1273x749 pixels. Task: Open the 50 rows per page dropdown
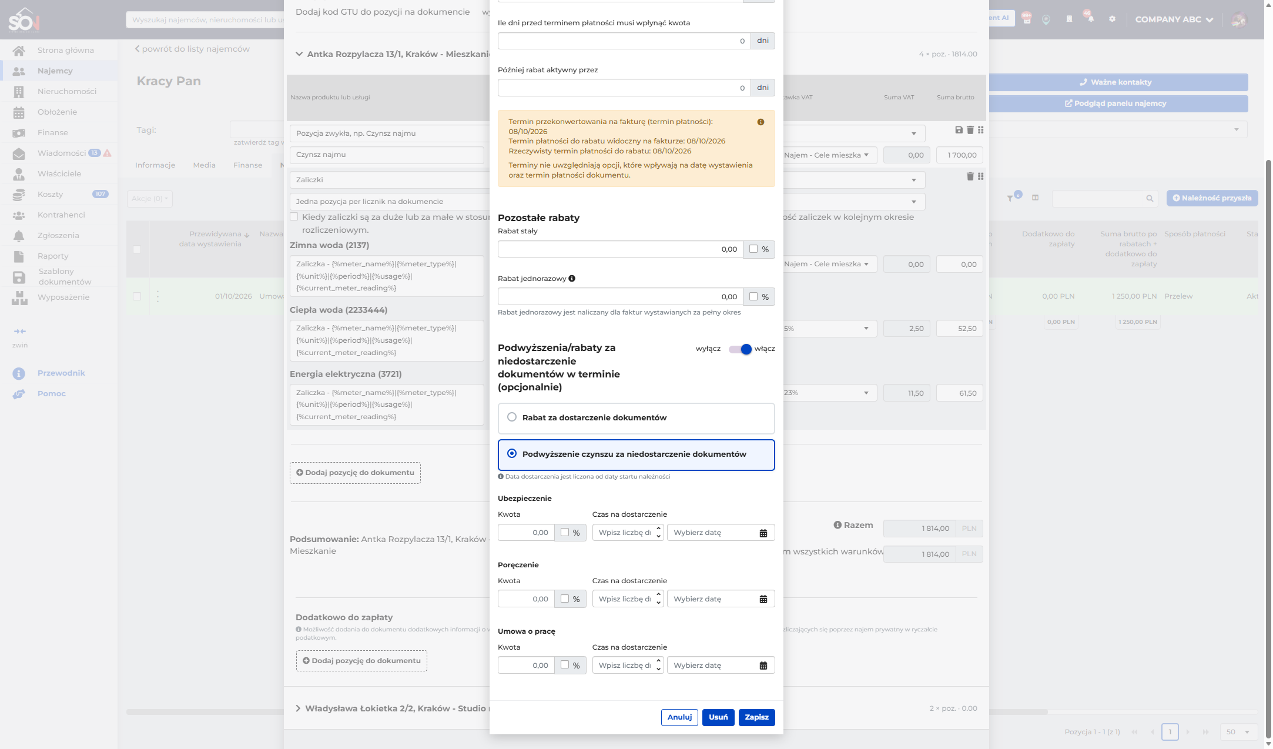1238,732
